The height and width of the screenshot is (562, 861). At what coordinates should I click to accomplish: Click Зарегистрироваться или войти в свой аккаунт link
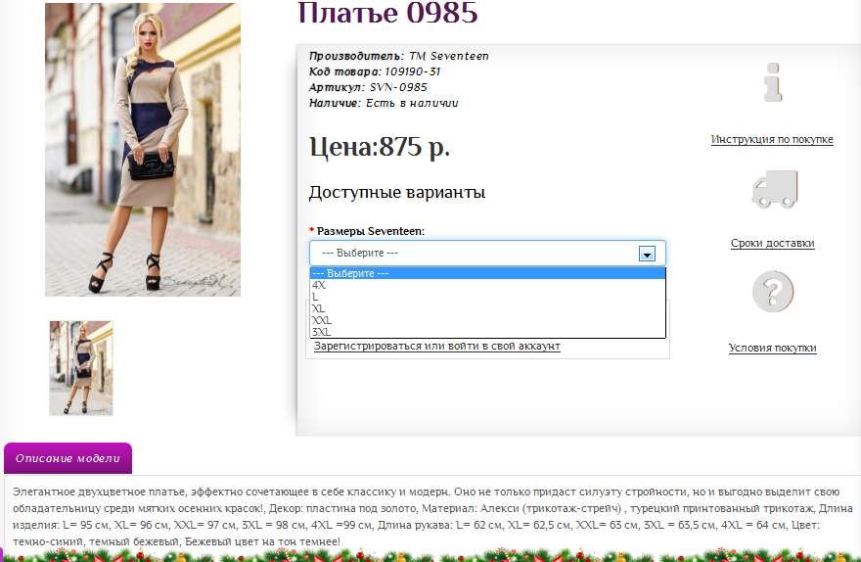pyautogui.click(x=437, y=346)
